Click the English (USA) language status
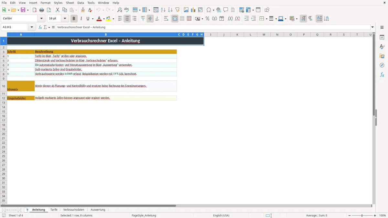Screen dimensions: 388x218 tap(221, 215)
